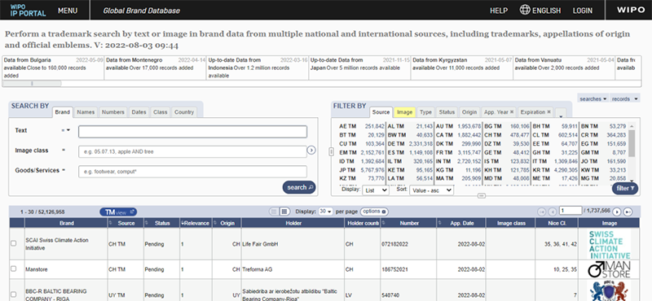This screenshot has width=652, height=301.
Task: Switch results to list view icon
Action: click(x=274, y=212)
